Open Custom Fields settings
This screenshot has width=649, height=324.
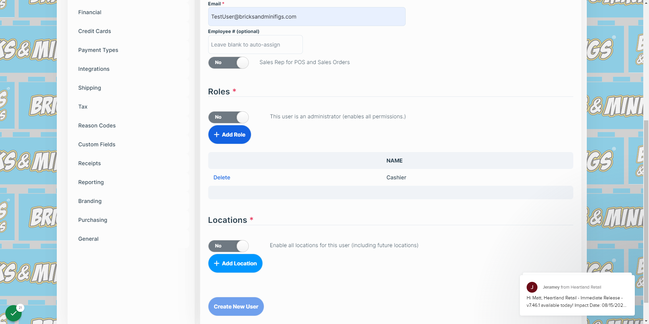pyautogui.click(x=97, y=144)
